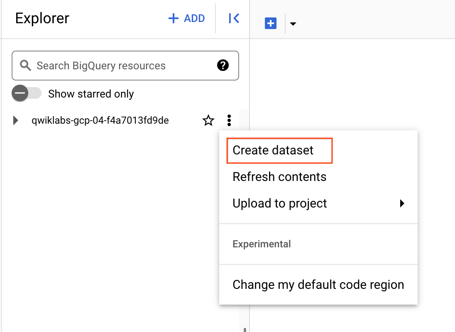Open a new query tab with the blue plus icon
Image resolution: width=455 pixels, height=332 pixels.
270,23
